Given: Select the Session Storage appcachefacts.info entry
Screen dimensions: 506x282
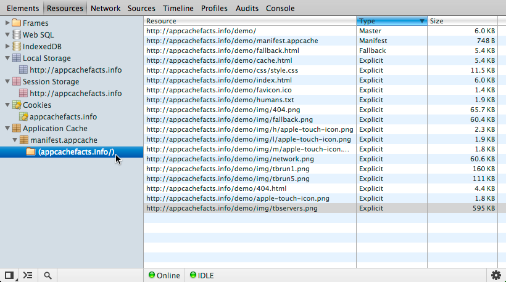Looking at the screenshot, I should [x=75, y=93].
